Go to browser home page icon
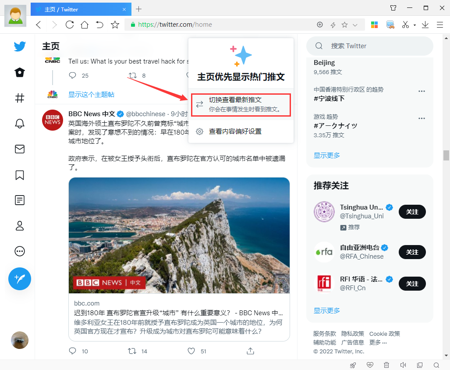The width and height of the screenshot is (450, 370). [x=85, y=25]
